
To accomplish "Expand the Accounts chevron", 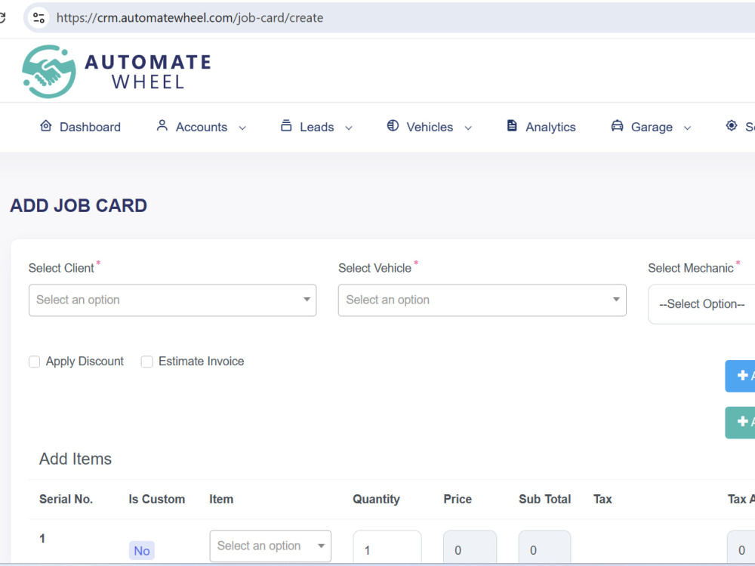I will 242,128.
